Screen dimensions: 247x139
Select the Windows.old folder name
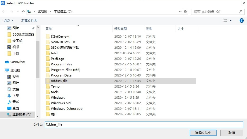coord(61,103)
